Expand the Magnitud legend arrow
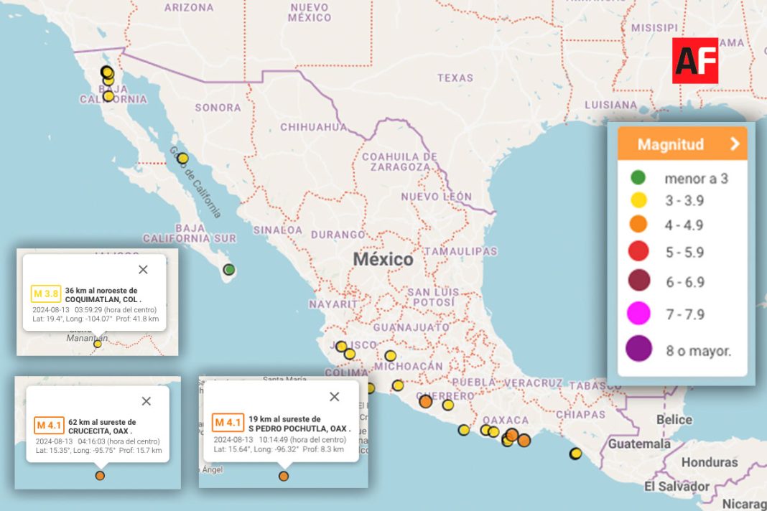This screenshot has width=767, height=511. pos(734,144)
